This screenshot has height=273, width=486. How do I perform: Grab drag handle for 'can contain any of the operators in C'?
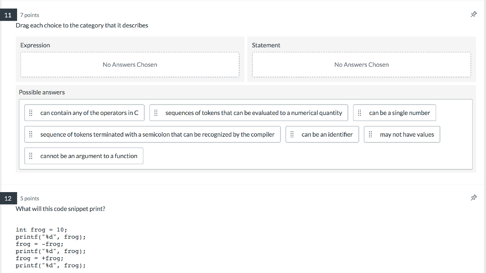(x=31, y=113)
